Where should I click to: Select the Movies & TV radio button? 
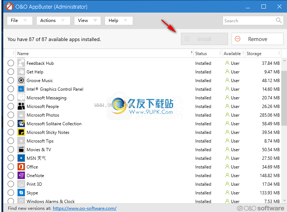pyautogui.click(x=11, y=149)
